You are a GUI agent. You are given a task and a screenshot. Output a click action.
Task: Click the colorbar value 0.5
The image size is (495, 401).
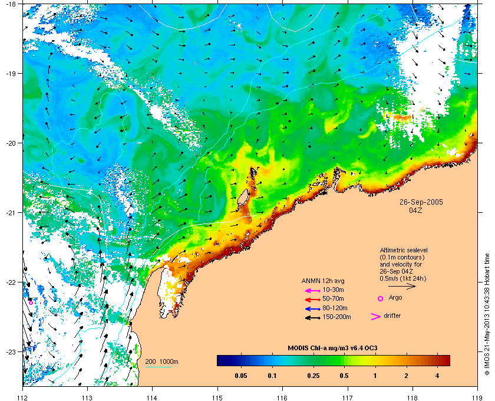[344, 376]
